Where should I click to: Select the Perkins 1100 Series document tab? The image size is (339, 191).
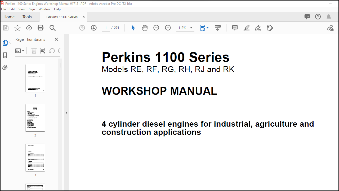(63, 17)
